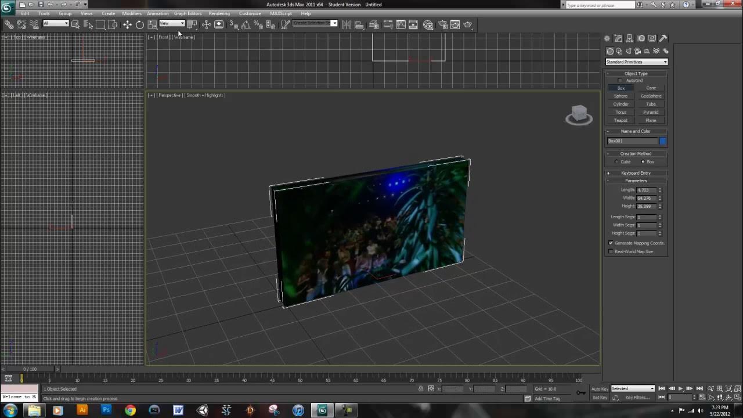This screenshot has width=743, height=418.
Task: Enable Real-World Map Size checkbox
Action: click(x=611, y=251)
